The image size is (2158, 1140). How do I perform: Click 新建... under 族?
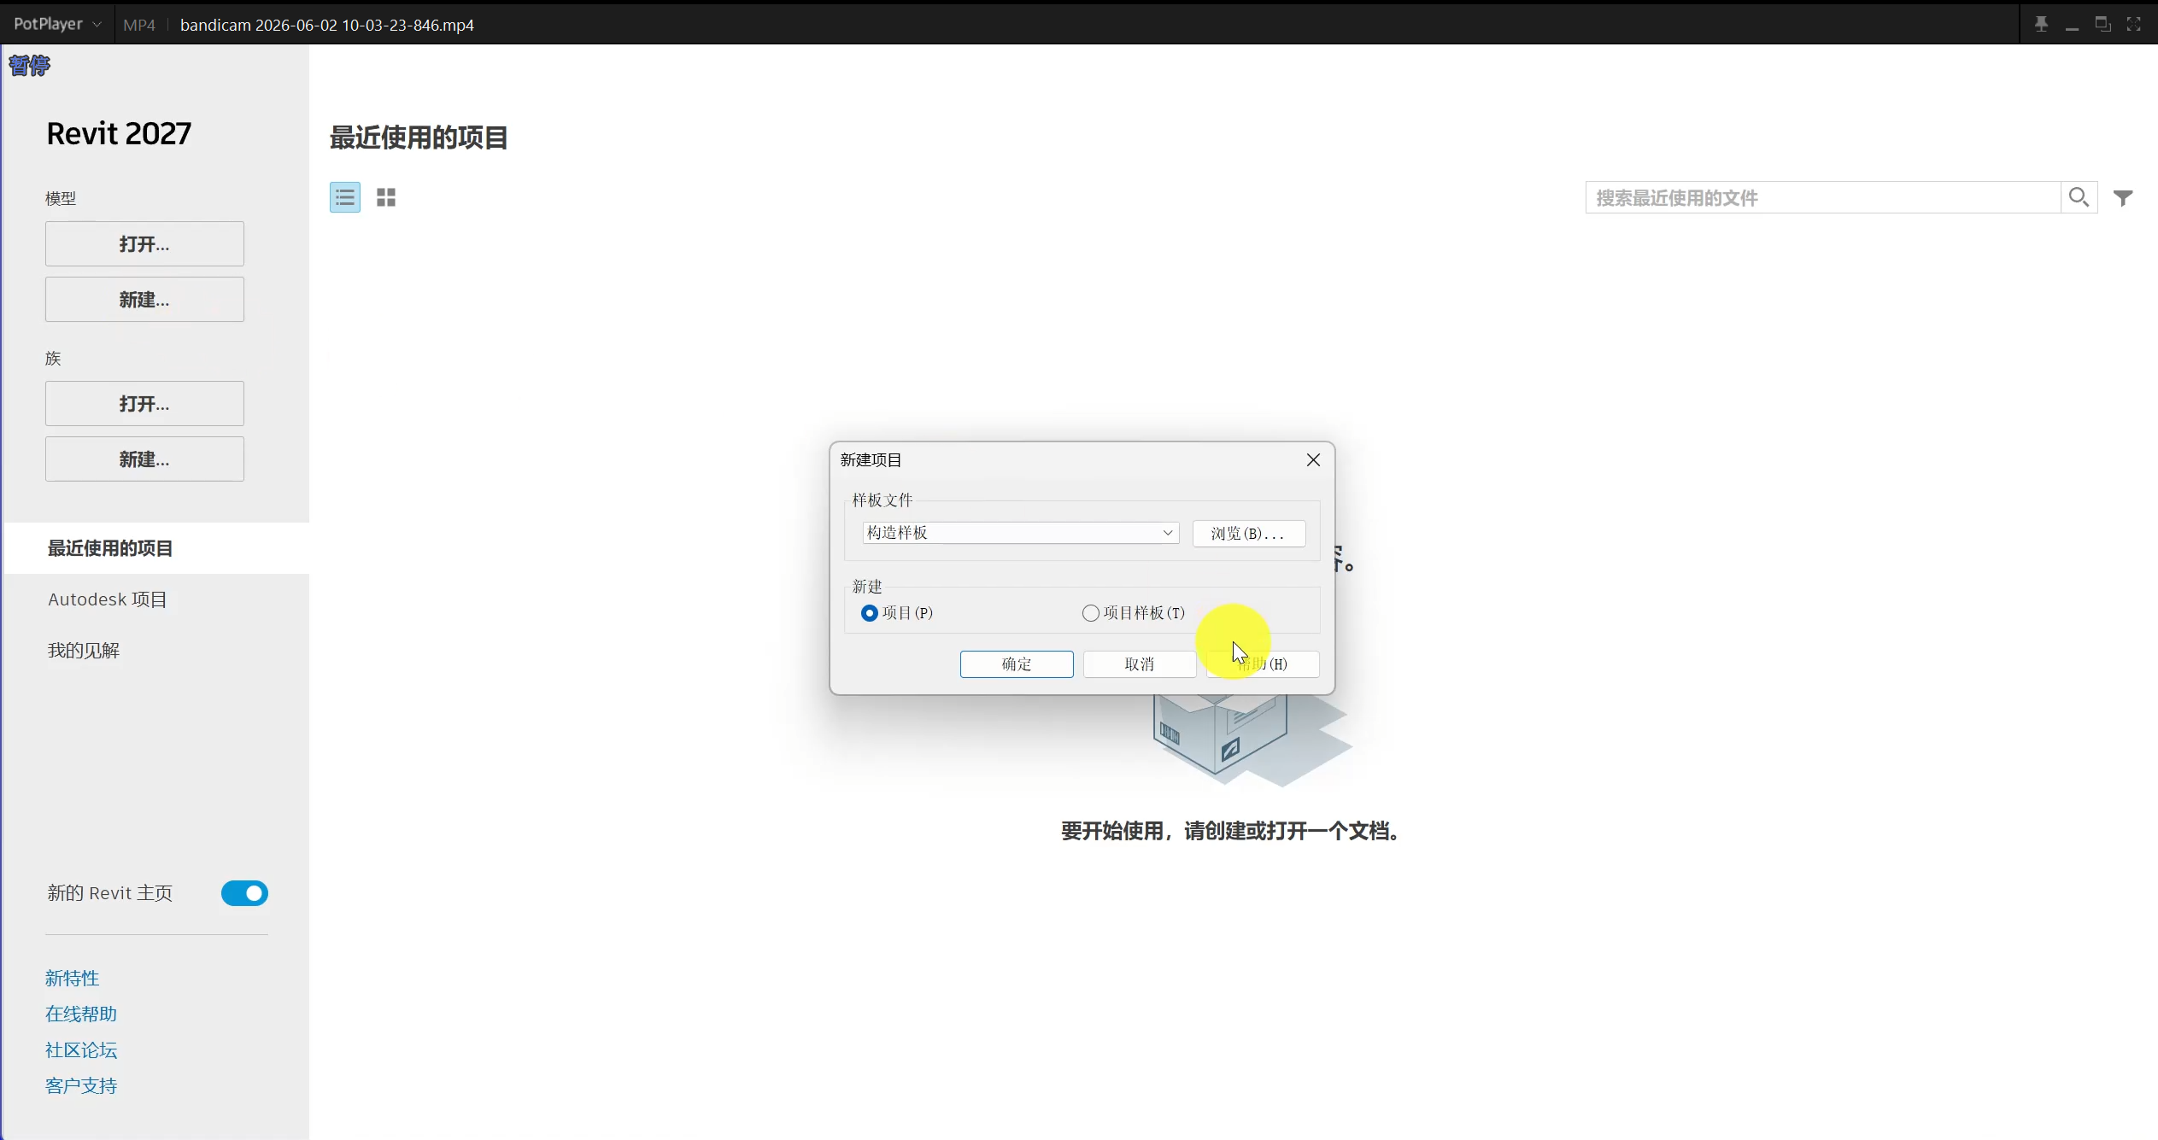pyautogui.click(x=144, y=459)
